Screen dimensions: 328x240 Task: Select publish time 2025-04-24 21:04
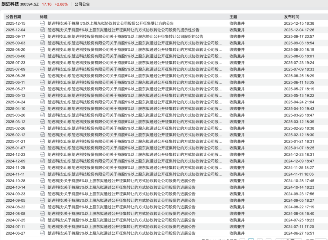pos(299,102)
